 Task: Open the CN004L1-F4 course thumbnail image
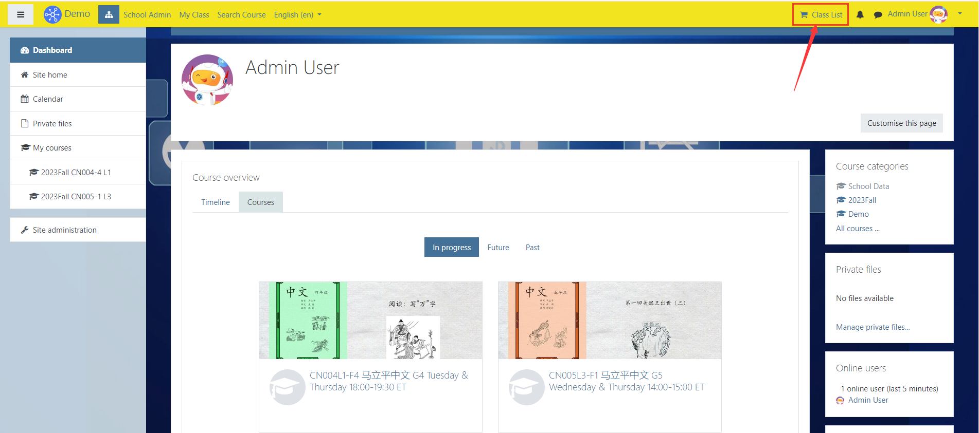click(370, 320)
